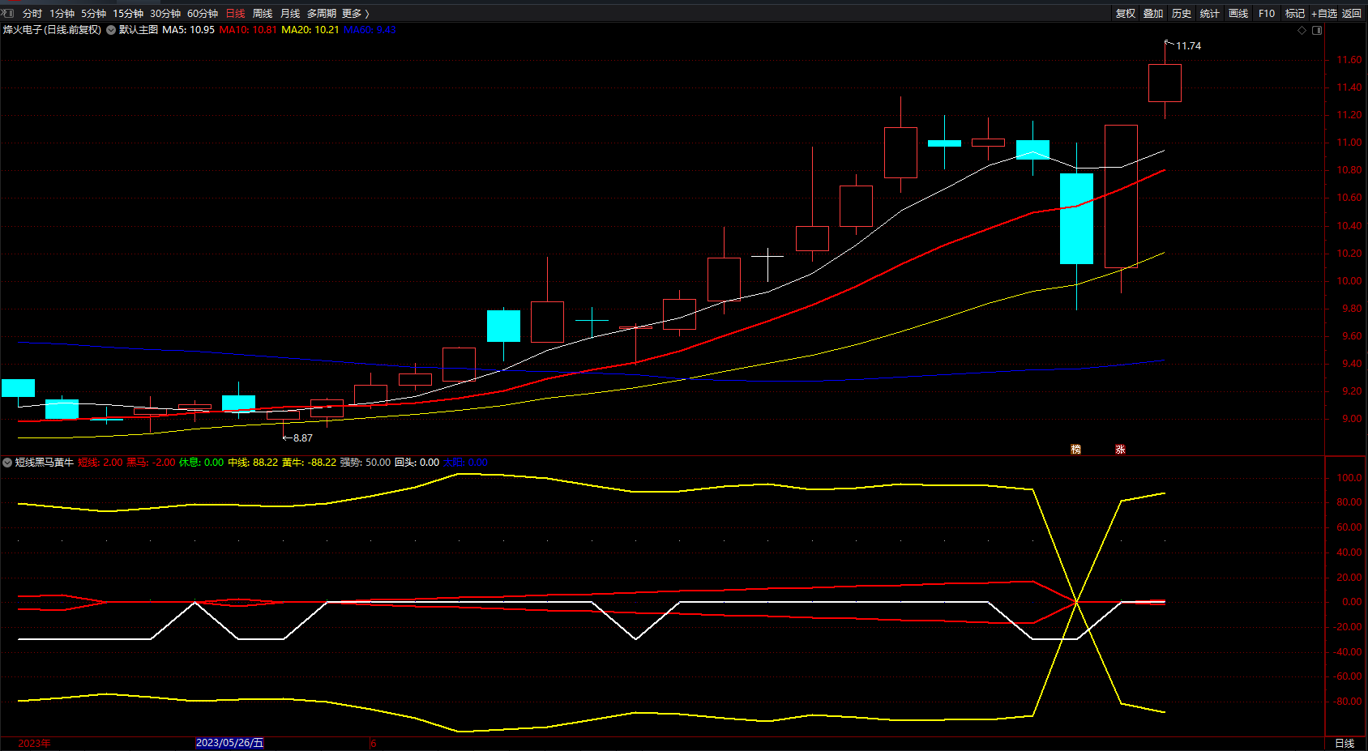The height and width of the screenshot is (751, 1368).
Task: Open the 多周期 multi-period view
Action: click(x=322, y=14)
